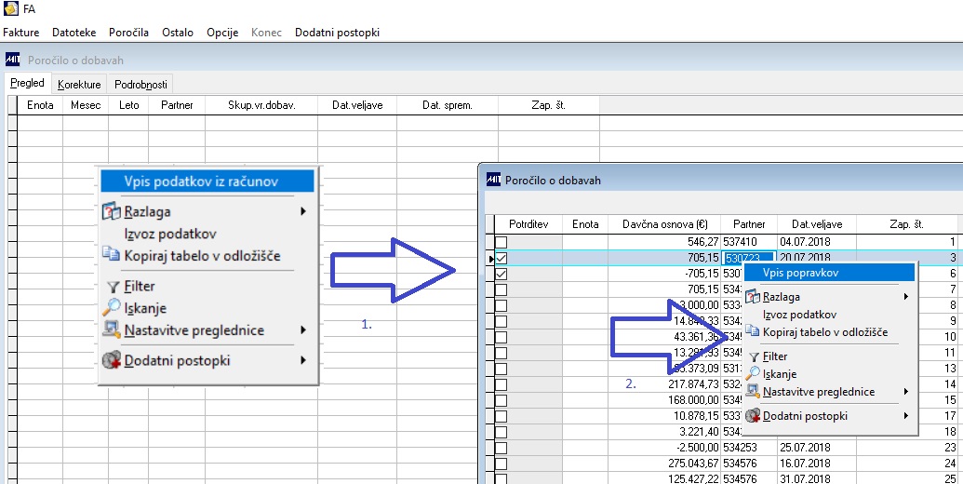Switch to the Korekture tab
Screen dimensions: 963x484
[x=79, y=84]
